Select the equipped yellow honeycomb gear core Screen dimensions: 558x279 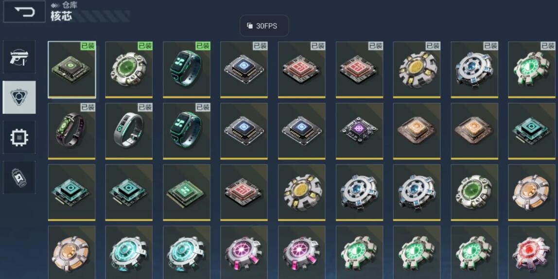coord(417,70)
